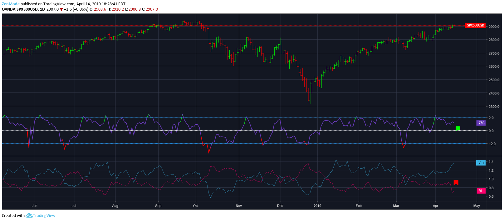This screenshot has width=504, height=221.
Task: Select the green flag marker on ZSC pane
Action: pos(458,129)
